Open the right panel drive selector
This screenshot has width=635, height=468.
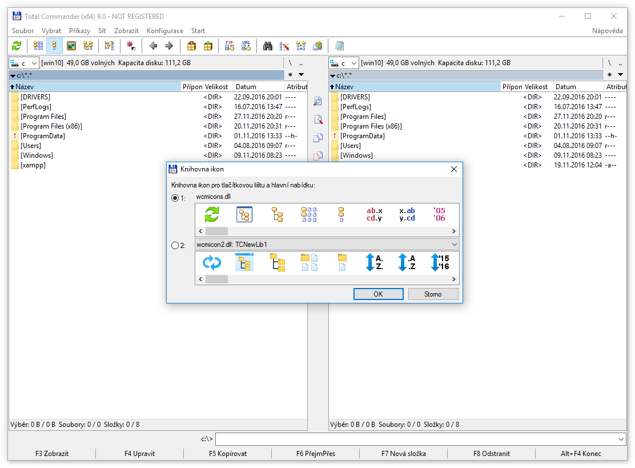coord(344,63)
